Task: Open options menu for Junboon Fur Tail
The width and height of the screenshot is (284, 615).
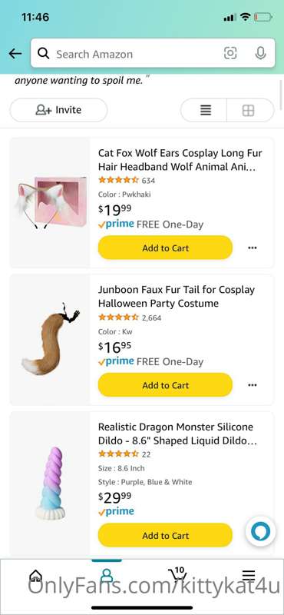Action: (x=253, y=385)
